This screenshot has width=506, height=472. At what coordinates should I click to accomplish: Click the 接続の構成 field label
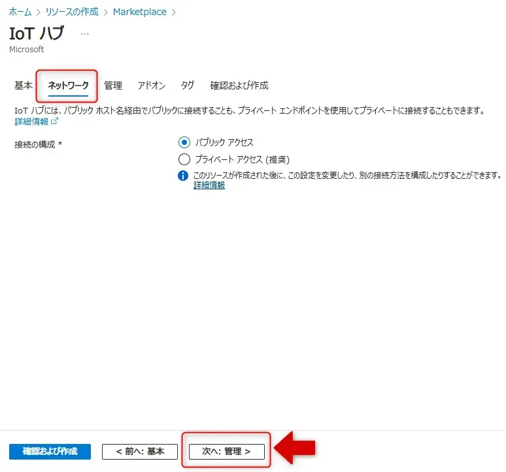35,144
